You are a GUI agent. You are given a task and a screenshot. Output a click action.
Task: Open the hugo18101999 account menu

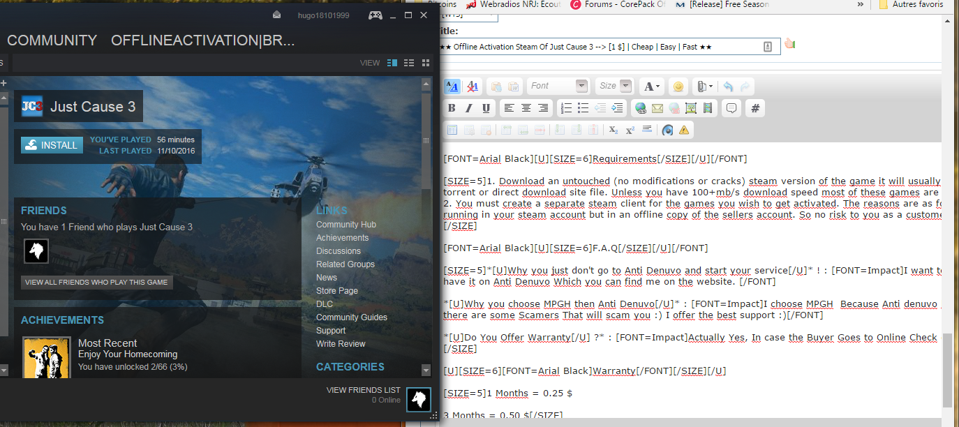tap(323, 15)
